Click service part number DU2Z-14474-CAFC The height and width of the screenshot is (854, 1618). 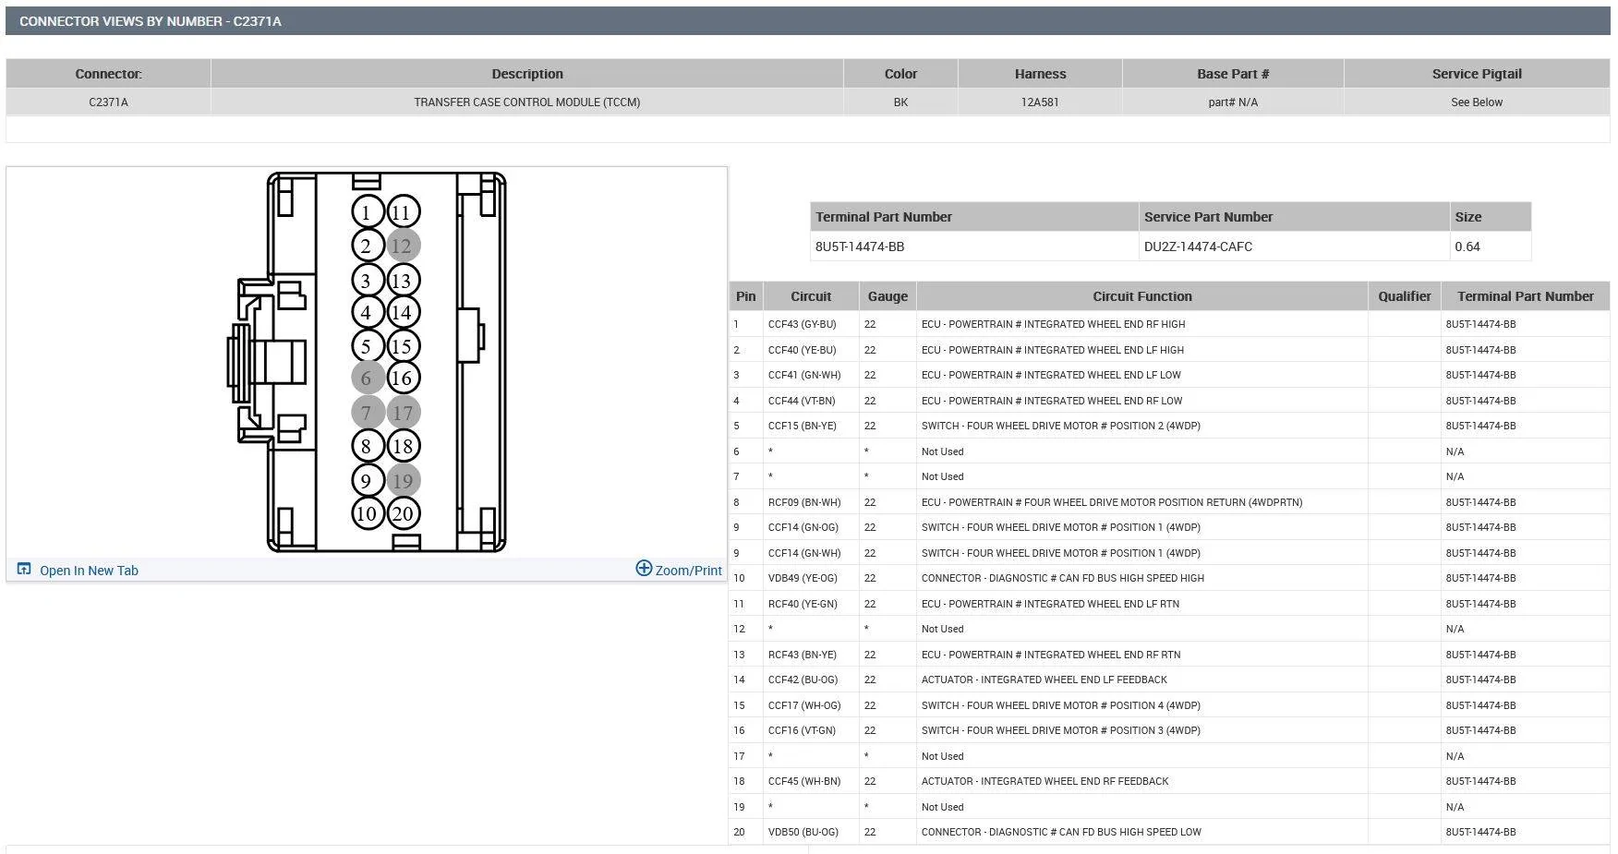(1198, 247)
